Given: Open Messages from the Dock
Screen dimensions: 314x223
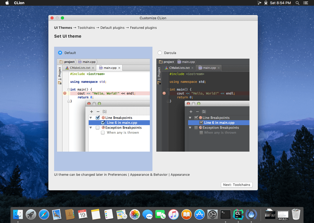Looking at the screenshot, I should 148,214.
